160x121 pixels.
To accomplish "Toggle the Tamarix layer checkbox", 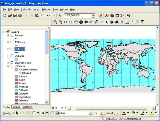I will 12,35.
